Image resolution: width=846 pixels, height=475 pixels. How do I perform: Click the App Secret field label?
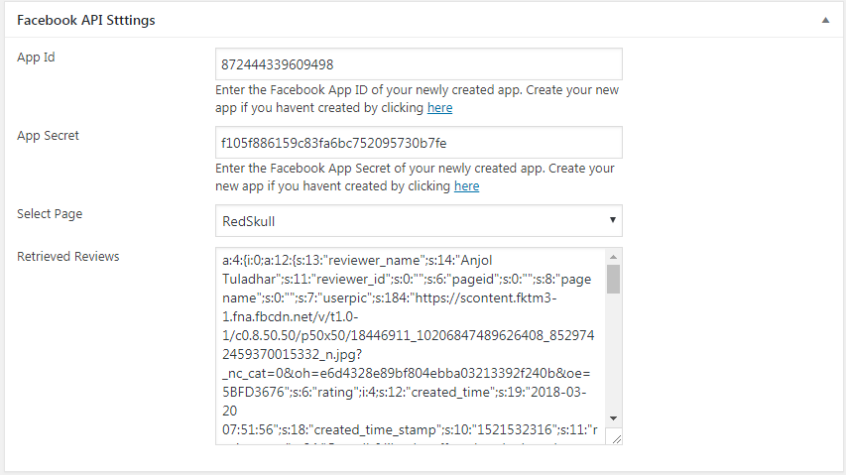[48, 136]
